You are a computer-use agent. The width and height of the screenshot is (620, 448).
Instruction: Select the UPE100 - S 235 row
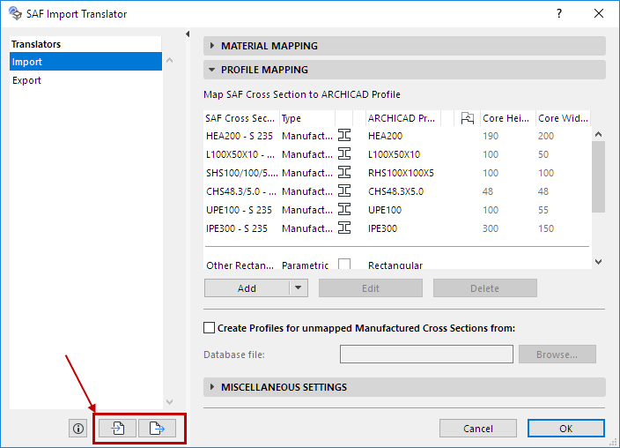397,210
